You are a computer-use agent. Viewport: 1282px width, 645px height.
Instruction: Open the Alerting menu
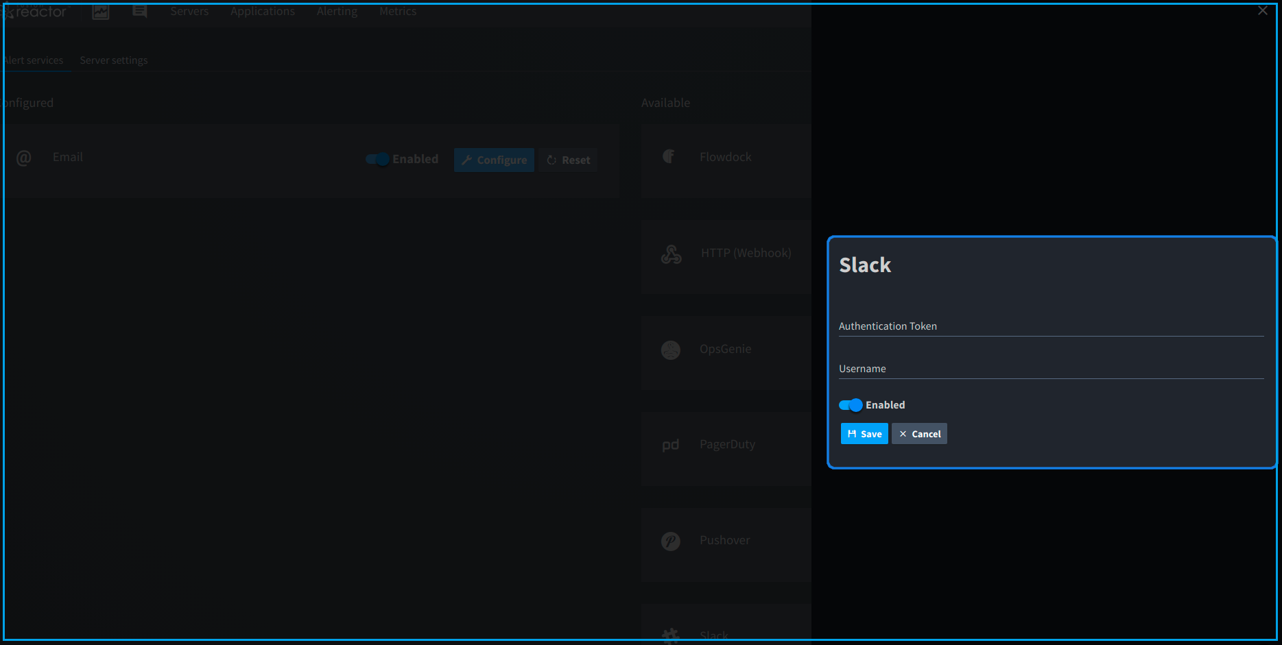point(337,12)
